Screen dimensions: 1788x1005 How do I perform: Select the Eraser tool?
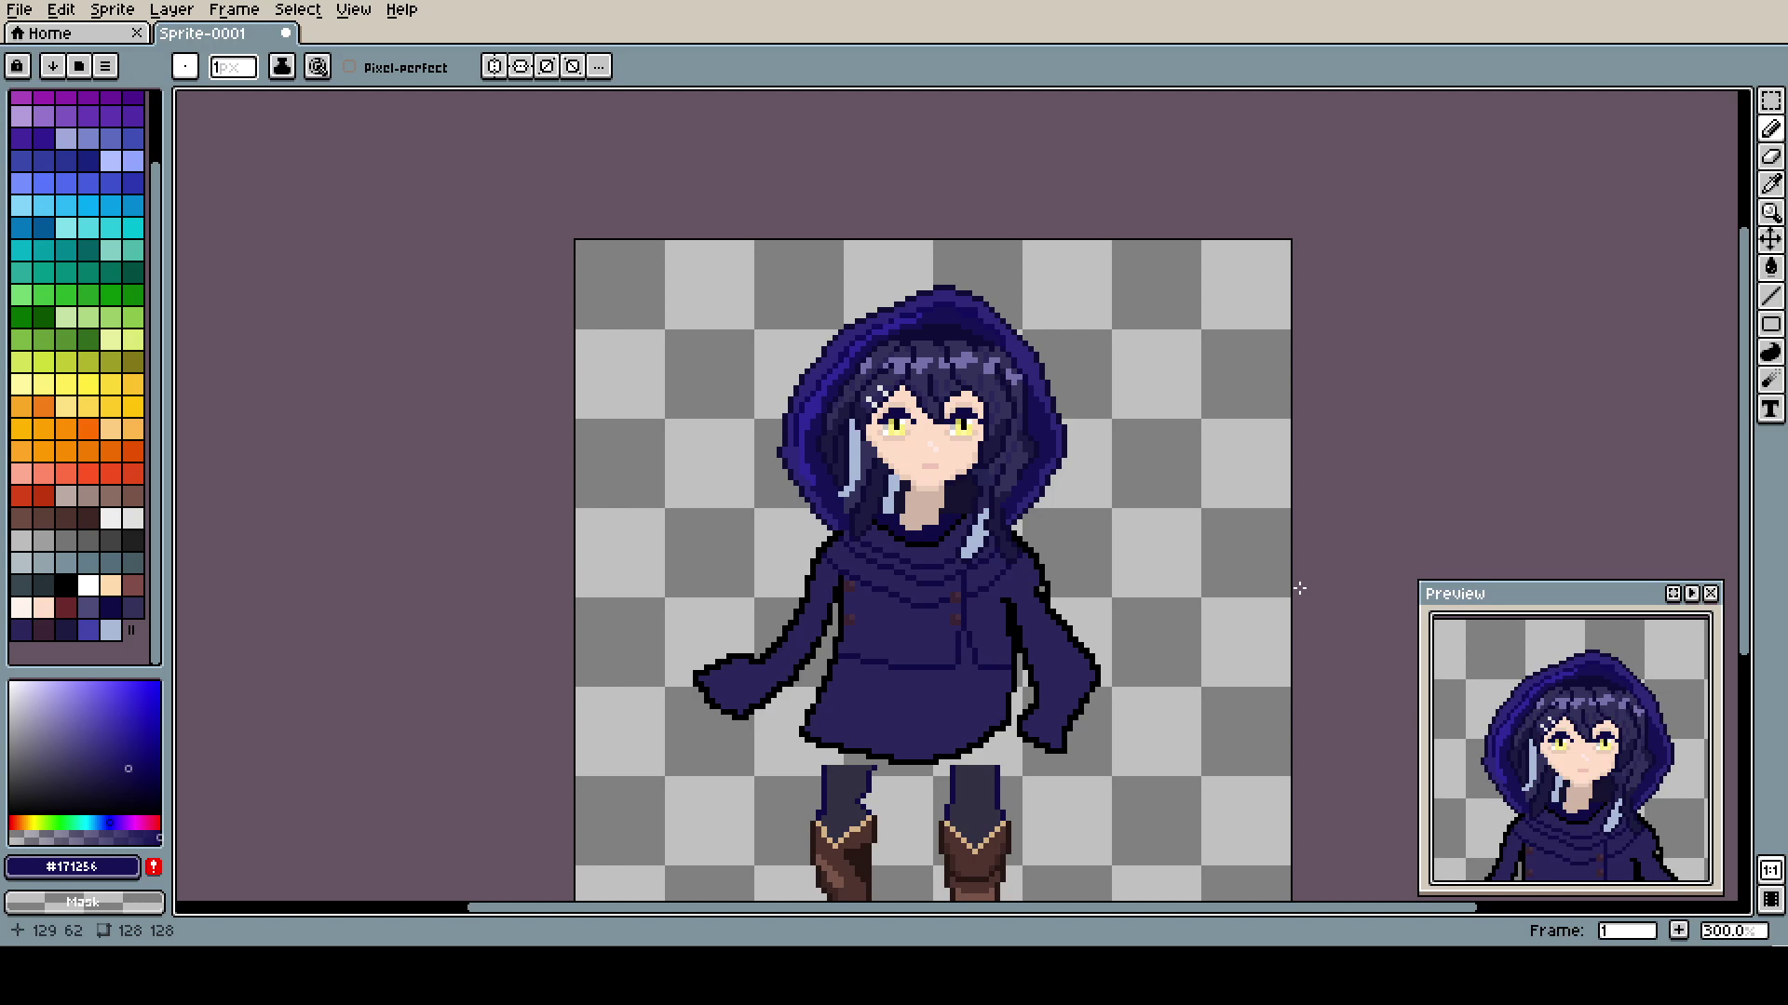pos(1770,156)
